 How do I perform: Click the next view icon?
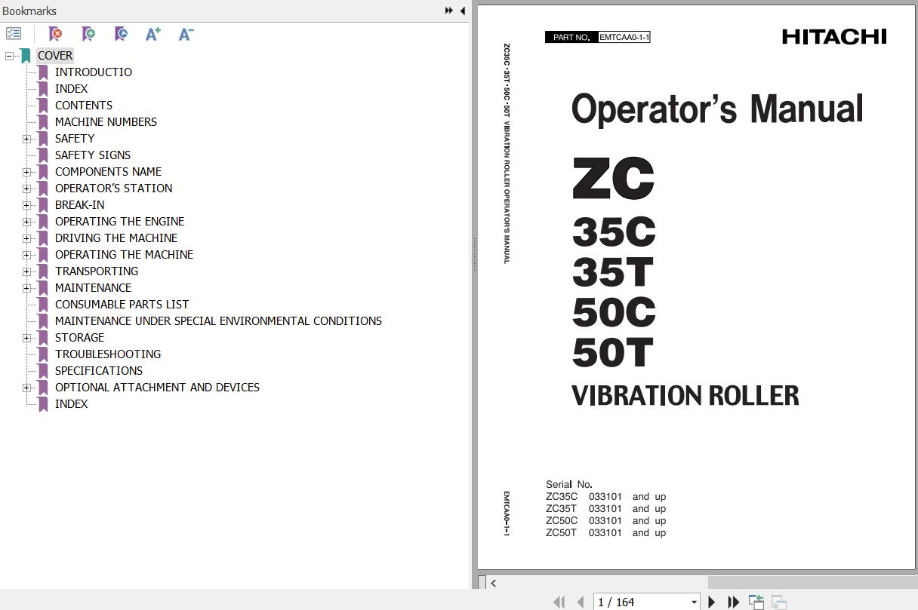coord(778,602)
